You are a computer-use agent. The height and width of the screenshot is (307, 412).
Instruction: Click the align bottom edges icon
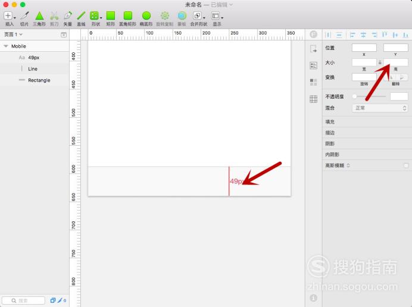405,35
